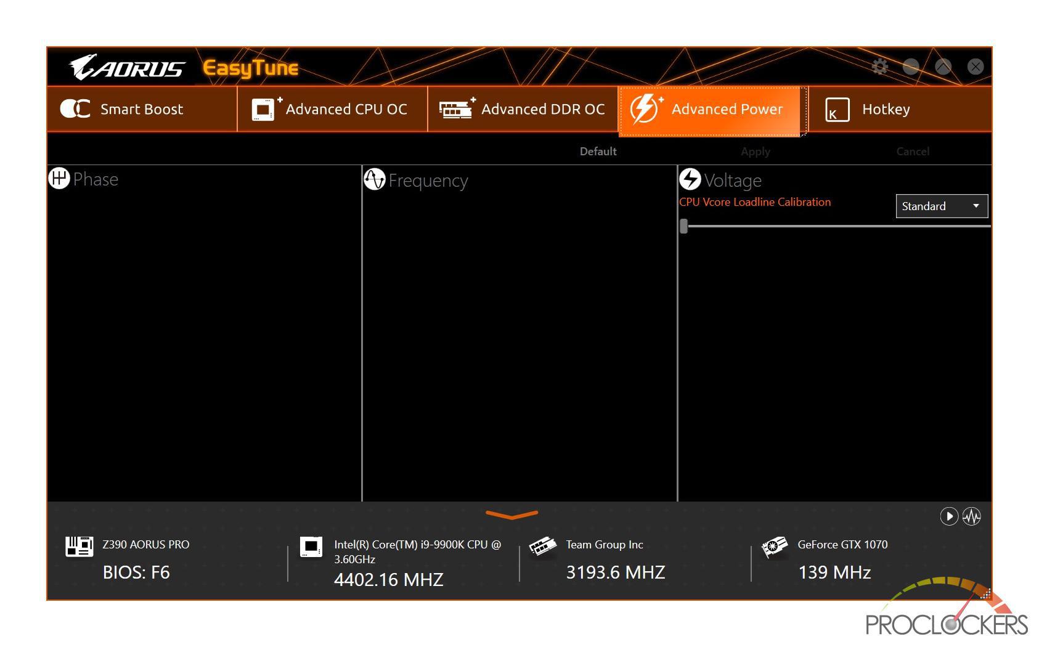Click the 4402.16 MHZ CPU clock value
This screenshot has height=647, width=1039.
pos(388,580)
